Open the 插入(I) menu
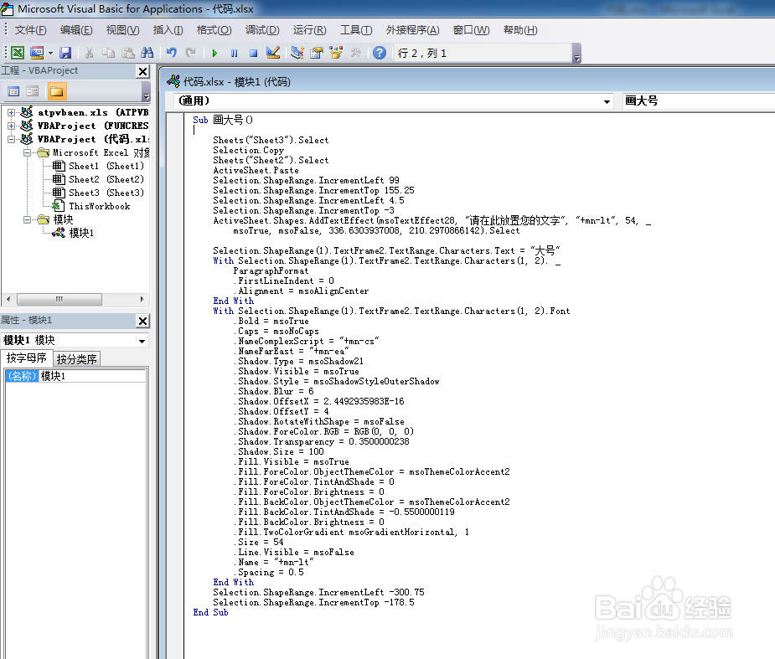This screenshot has height=659, width=775. click(168, 30)
